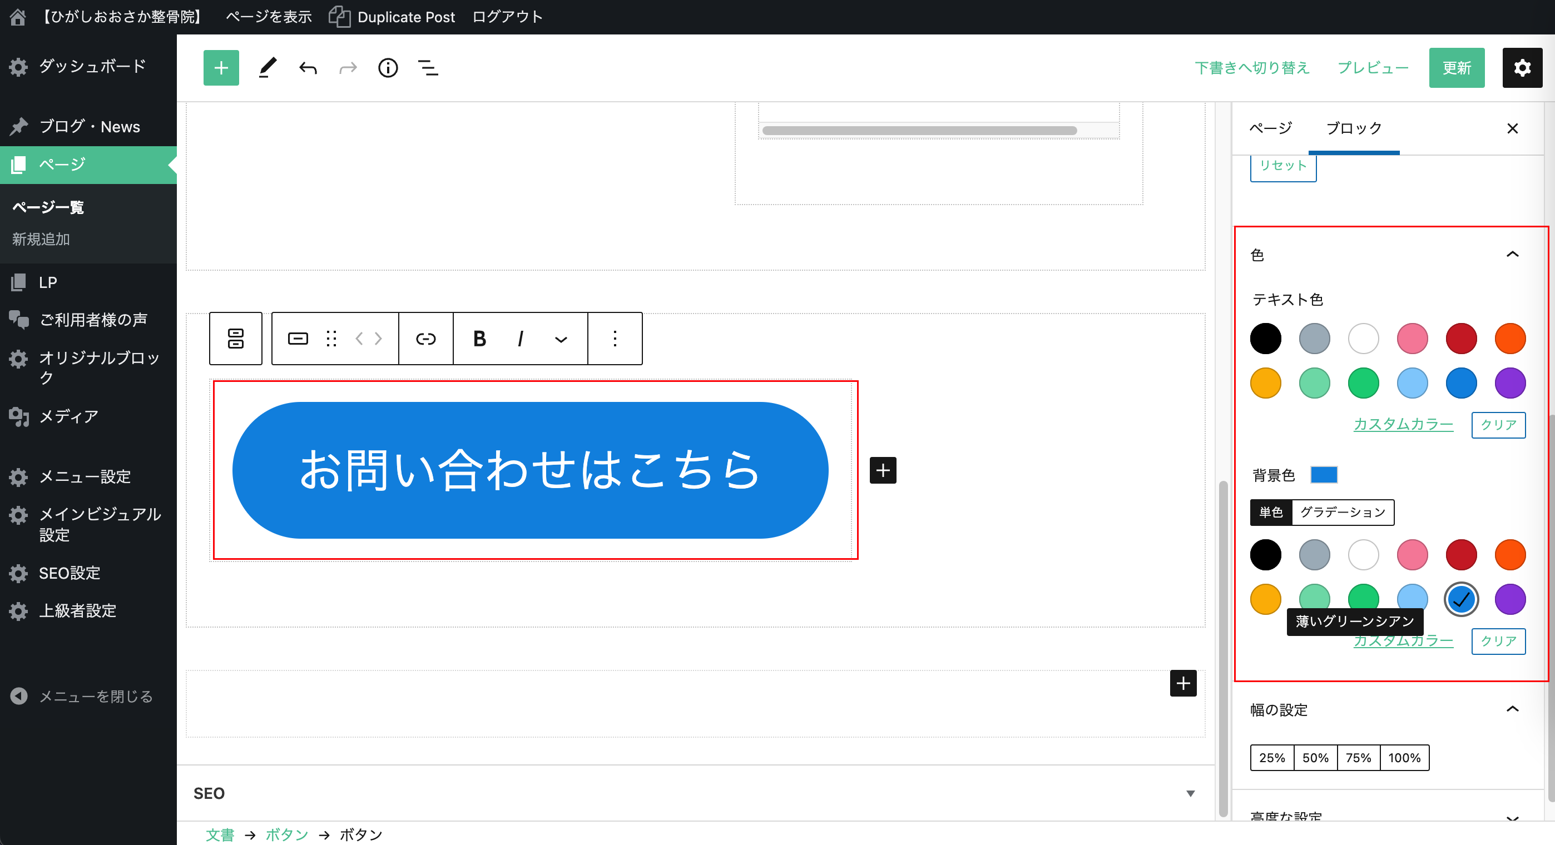
Task: Select the pencil edit tool
Action: tap(268, 68)
